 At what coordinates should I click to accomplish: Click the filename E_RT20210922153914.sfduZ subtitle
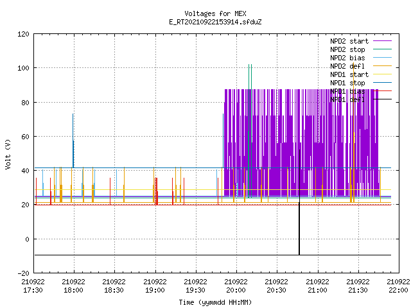point(215,22)
